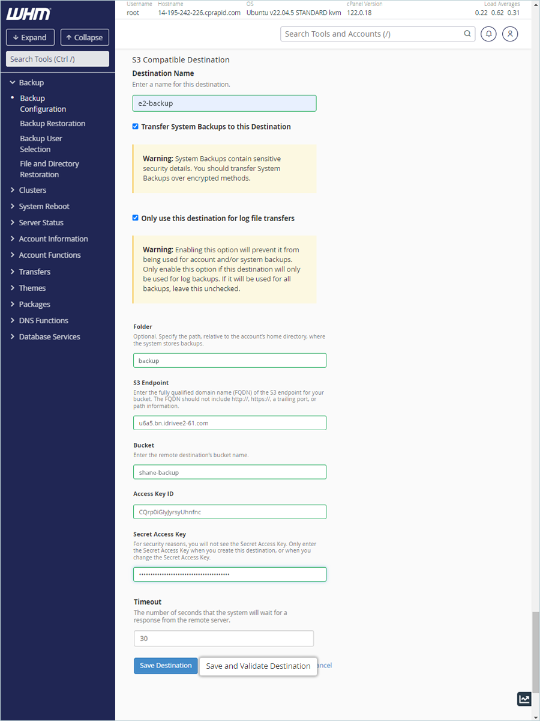Click the S3 Compatible Destination heading
This screenshot has width=540, height=721.
pyautogui.click(x=181, y=60)
